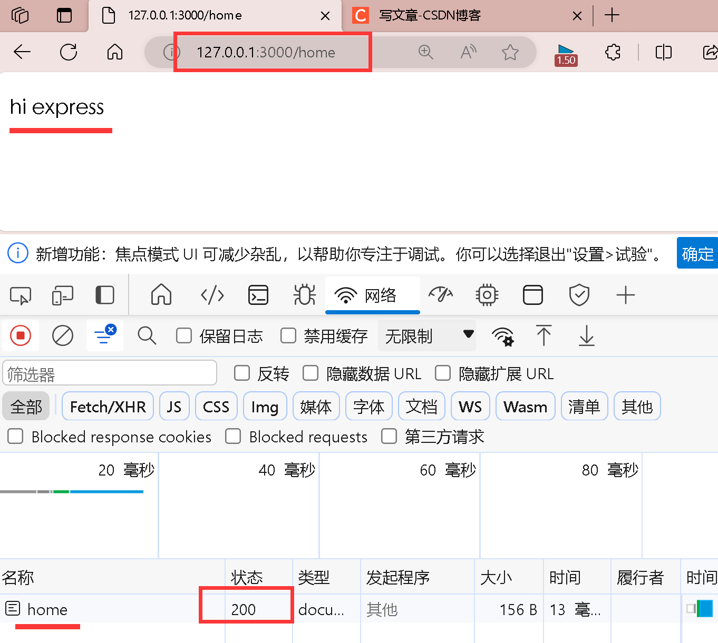This screenshot has height=643, width=718.
Task: Refresh the current page
Action: pos(69,52)
